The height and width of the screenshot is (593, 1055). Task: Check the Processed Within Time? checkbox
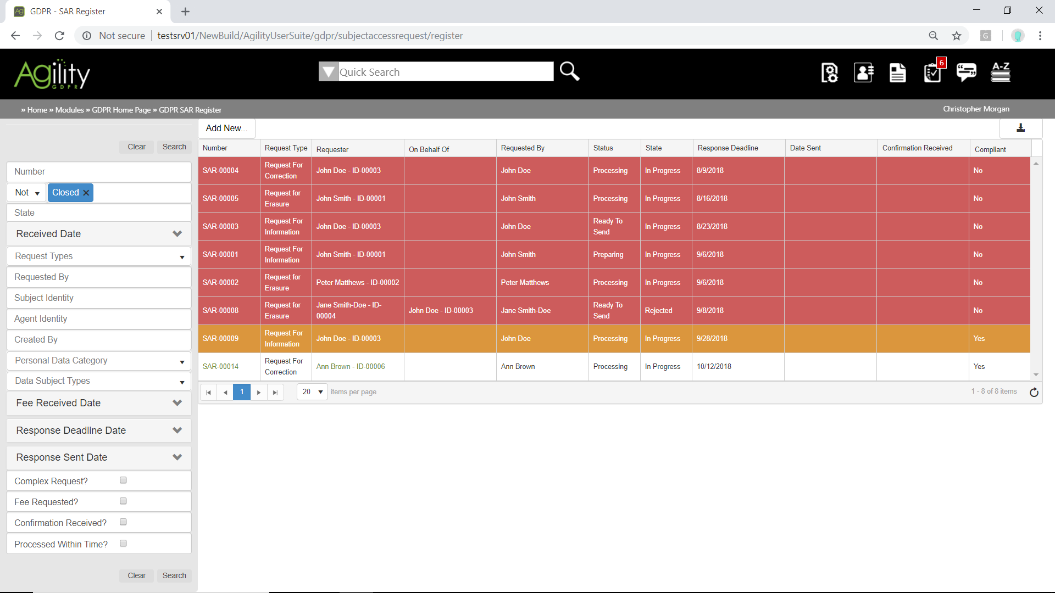tap(123, 544)
